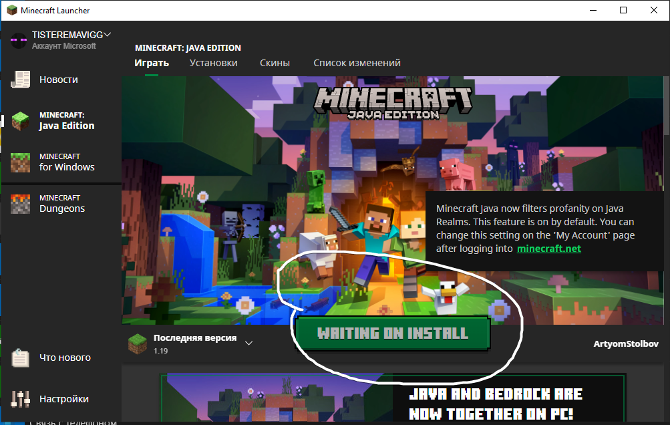Open the Настройки sliders icon
670x425 pixels.
click(20, 399)
